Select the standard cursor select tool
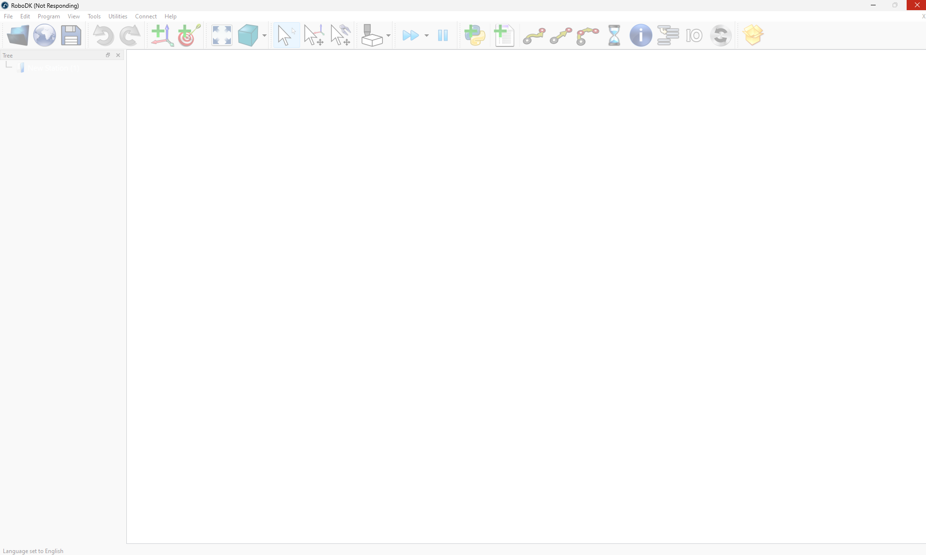Screen dimensions: 926x555 pos(286,35)
